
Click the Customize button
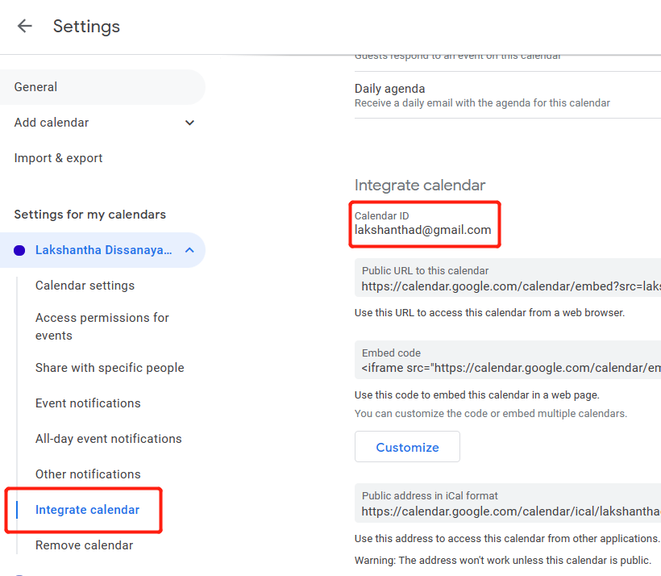click(407, 447)
